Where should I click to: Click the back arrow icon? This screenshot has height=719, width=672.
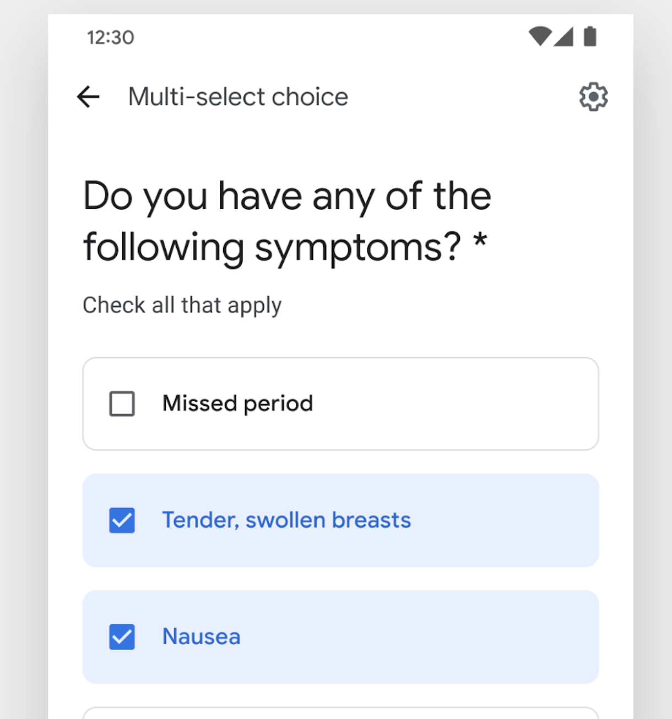[x=88, y=96]
